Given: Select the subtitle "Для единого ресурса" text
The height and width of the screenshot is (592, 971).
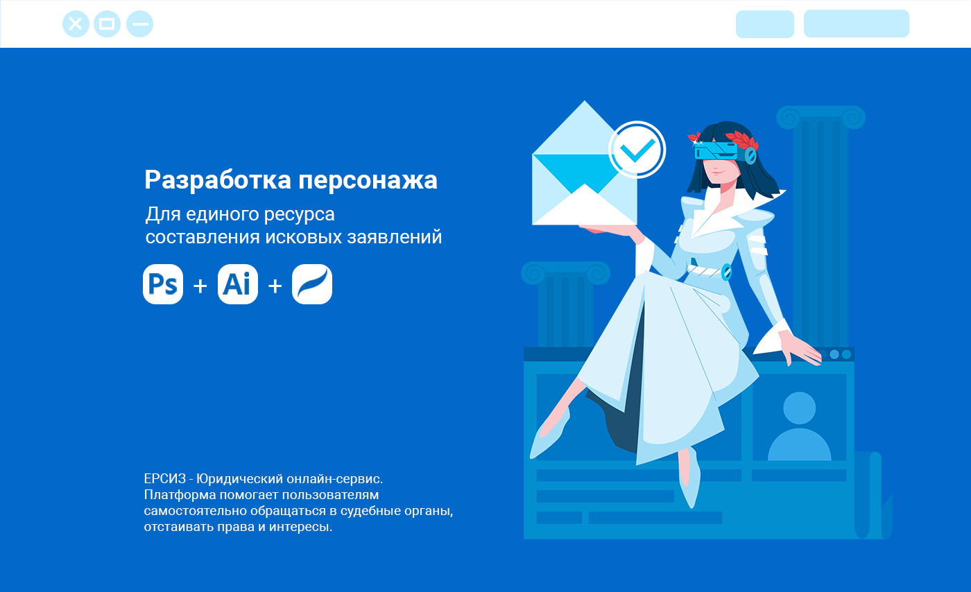Looking at the screenshot, I should (240, 214).
